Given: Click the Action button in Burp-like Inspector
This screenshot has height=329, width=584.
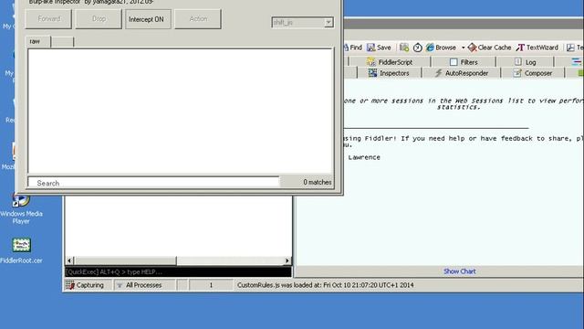Looking at the screenshot, I should pos(198,18).
